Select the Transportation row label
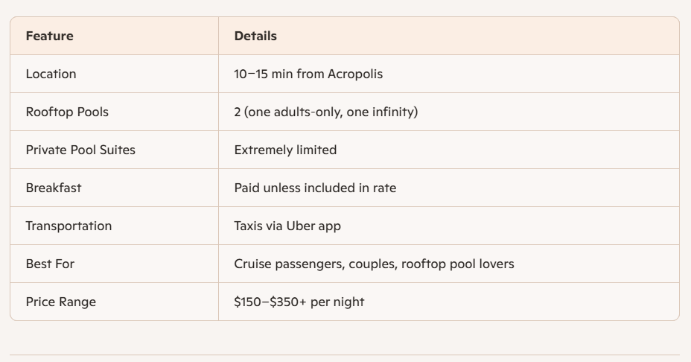The width and height of the screenshot is (691, 362). [x=69, y=226]
